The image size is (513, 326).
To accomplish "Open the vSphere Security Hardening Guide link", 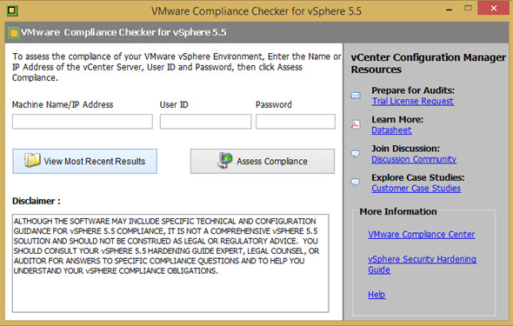I will coord(422,264).
